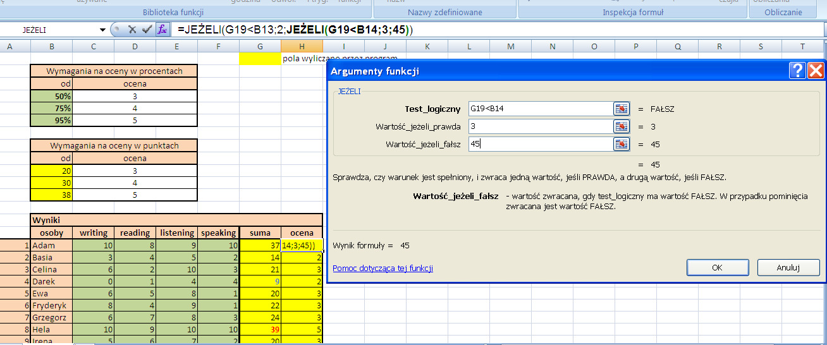Click the Wartość_jeżeli_fałsz input field

[541, 144]
